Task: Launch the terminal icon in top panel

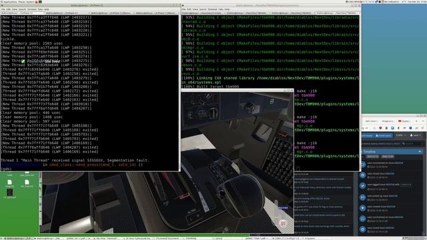Action: [40, 2]
